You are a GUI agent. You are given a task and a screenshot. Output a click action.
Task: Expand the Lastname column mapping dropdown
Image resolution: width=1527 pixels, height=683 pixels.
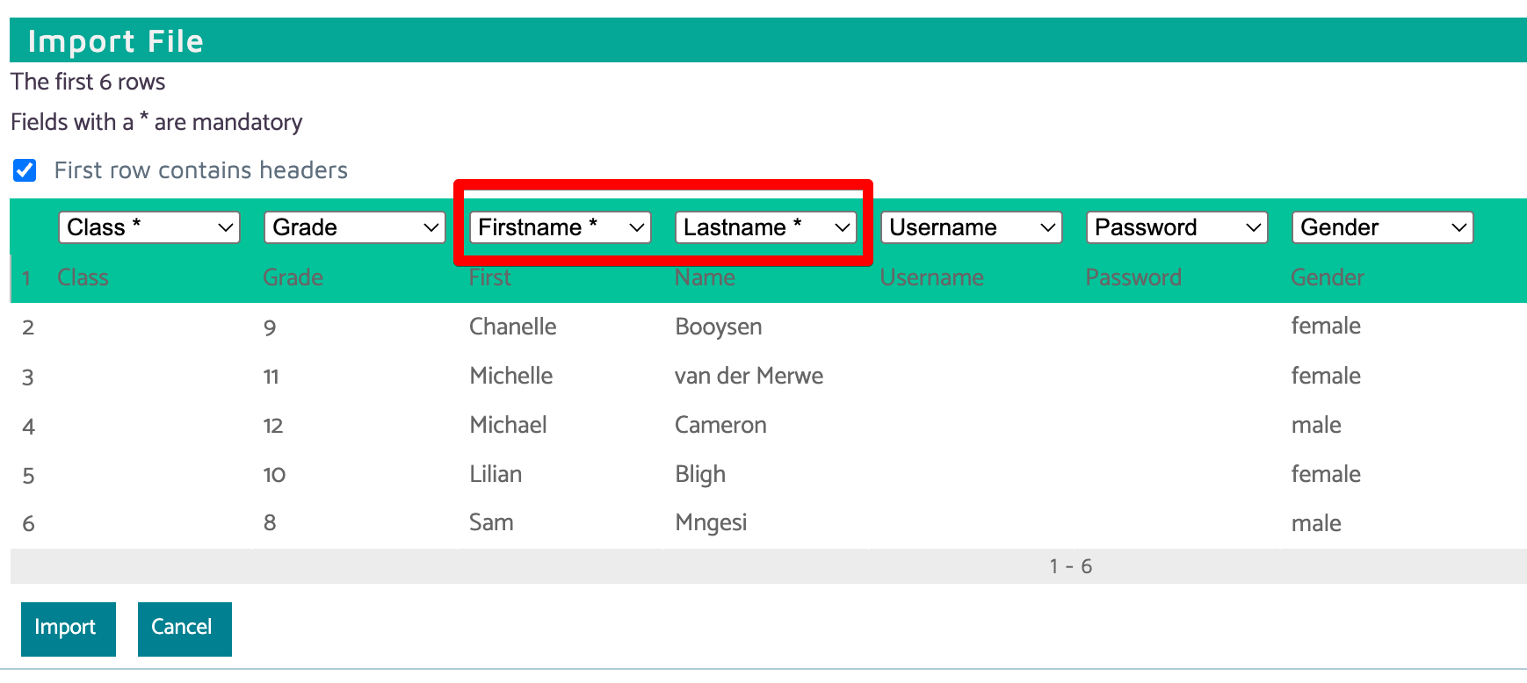[766, 227]
